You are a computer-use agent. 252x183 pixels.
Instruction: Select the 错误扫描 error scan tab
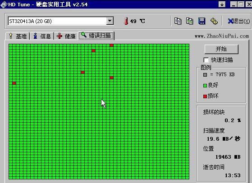pyautogui.click(x=96, y=35)
